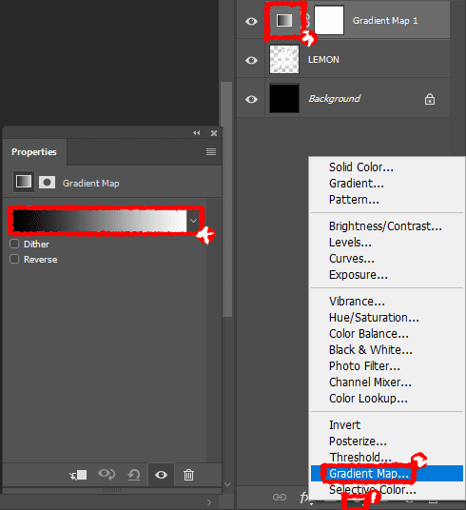Click the view previous state icon
This screenshot has height=510, width=466.
point(107,475)
